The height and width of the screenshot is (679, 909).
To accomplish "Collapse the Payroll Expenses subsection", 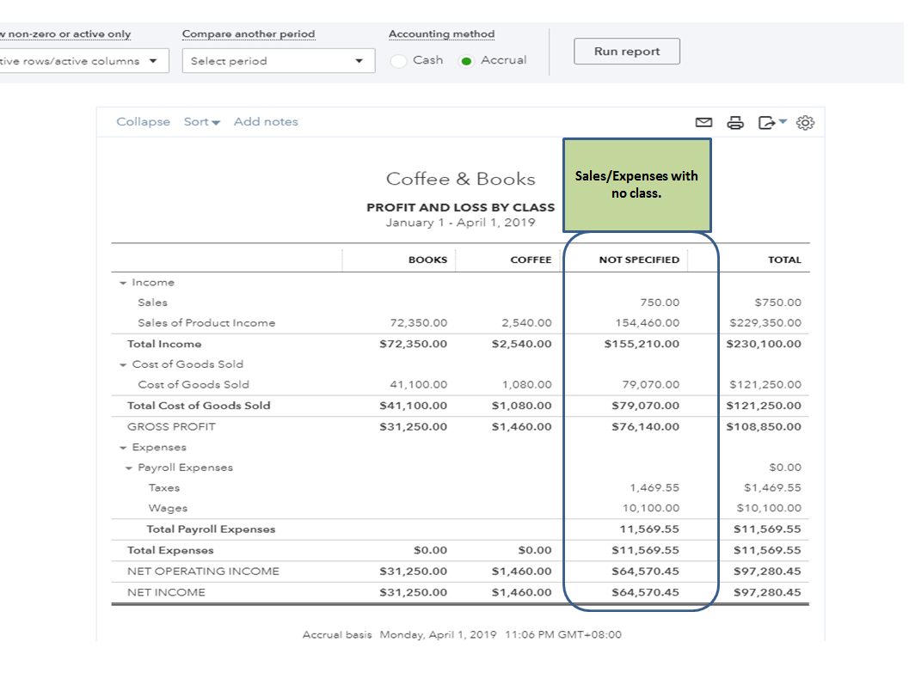I will [129, 468].
